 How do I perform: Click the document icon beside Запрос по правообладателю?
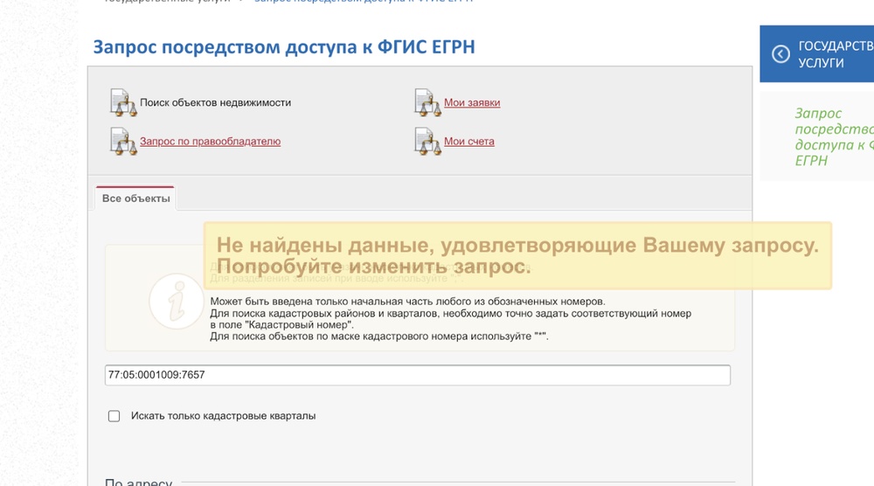tap(123, 142)
